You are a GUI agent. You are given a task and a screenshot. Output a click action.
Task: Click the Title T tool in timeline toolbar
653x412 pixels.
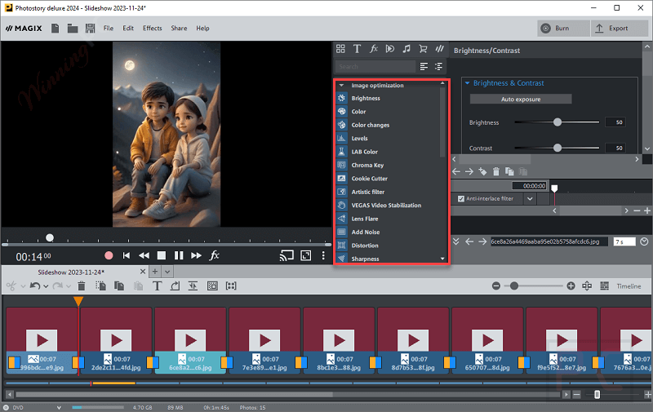pyautogui.click(x=157, y=286)
